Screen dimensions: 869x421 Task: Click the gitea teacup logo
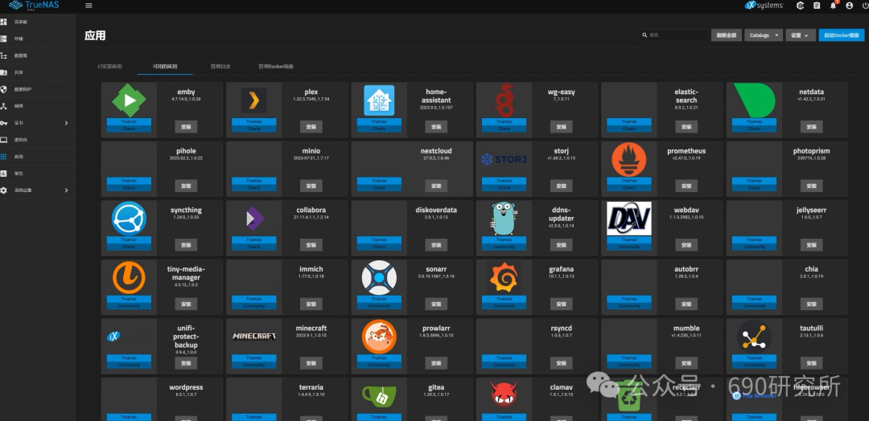tap(379, 396)
